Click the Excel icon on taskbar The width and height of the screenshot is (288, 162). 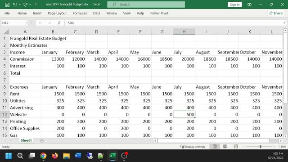coord(112,156)
